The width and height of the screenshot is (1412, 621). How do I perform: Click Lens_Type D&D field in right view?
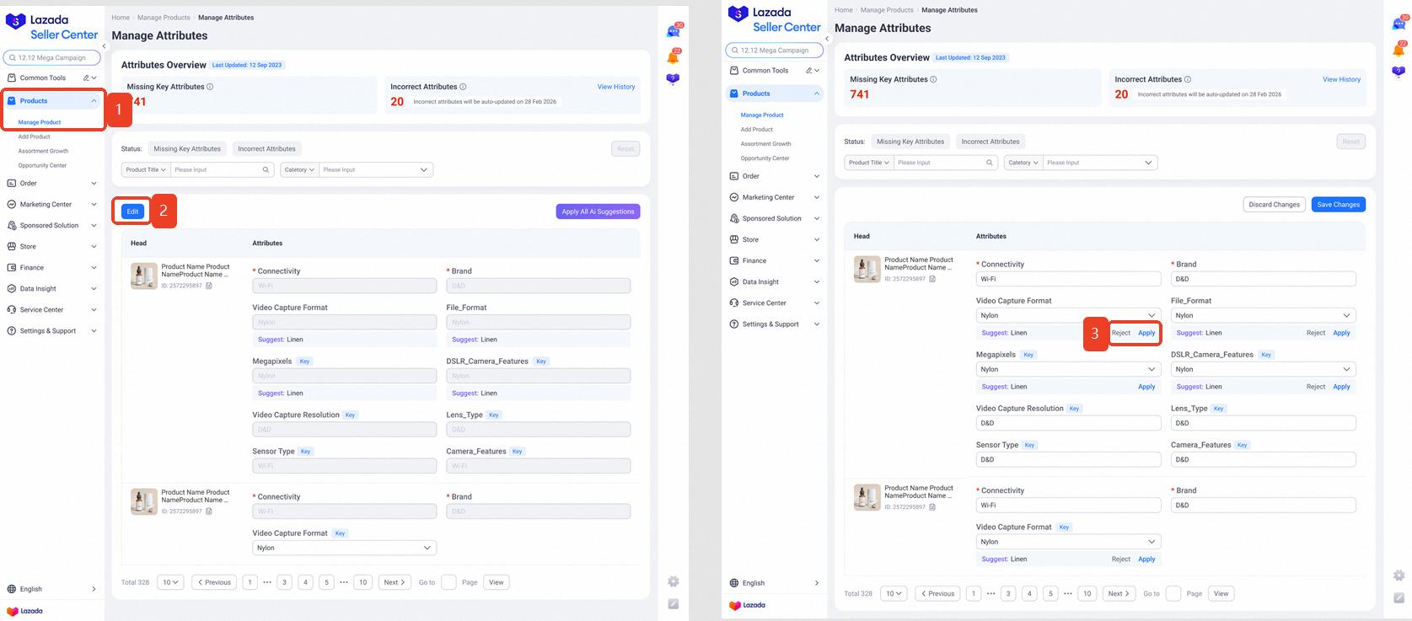(x=1264, y=423)
